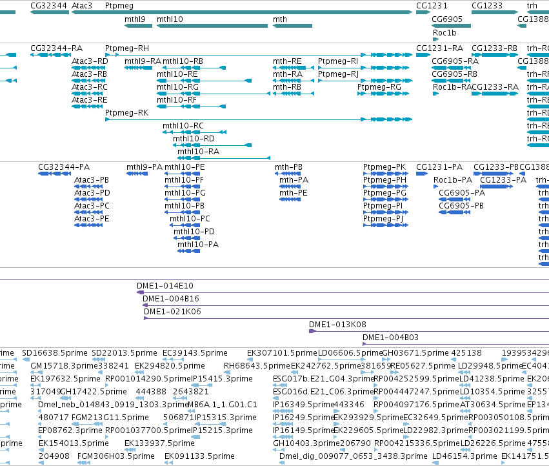Select EST EK197632.5prime

click(65, 379)
